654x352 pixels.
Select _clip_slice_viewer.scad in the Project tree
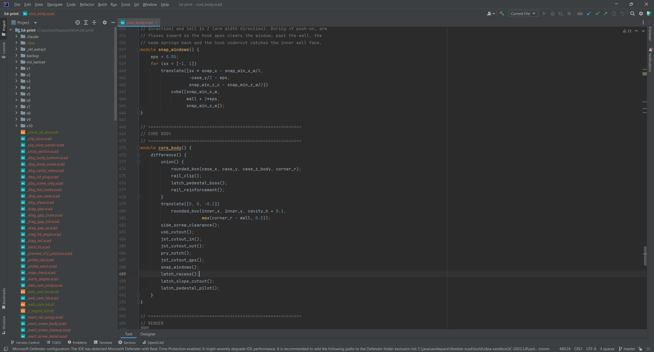46,145
